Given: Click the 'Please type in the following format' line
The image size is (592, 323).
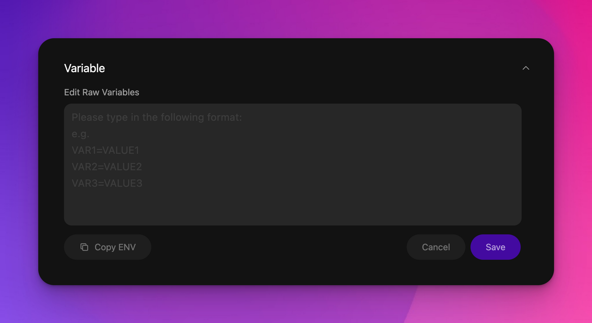Looking at the screenshot, I should point(157,117).
